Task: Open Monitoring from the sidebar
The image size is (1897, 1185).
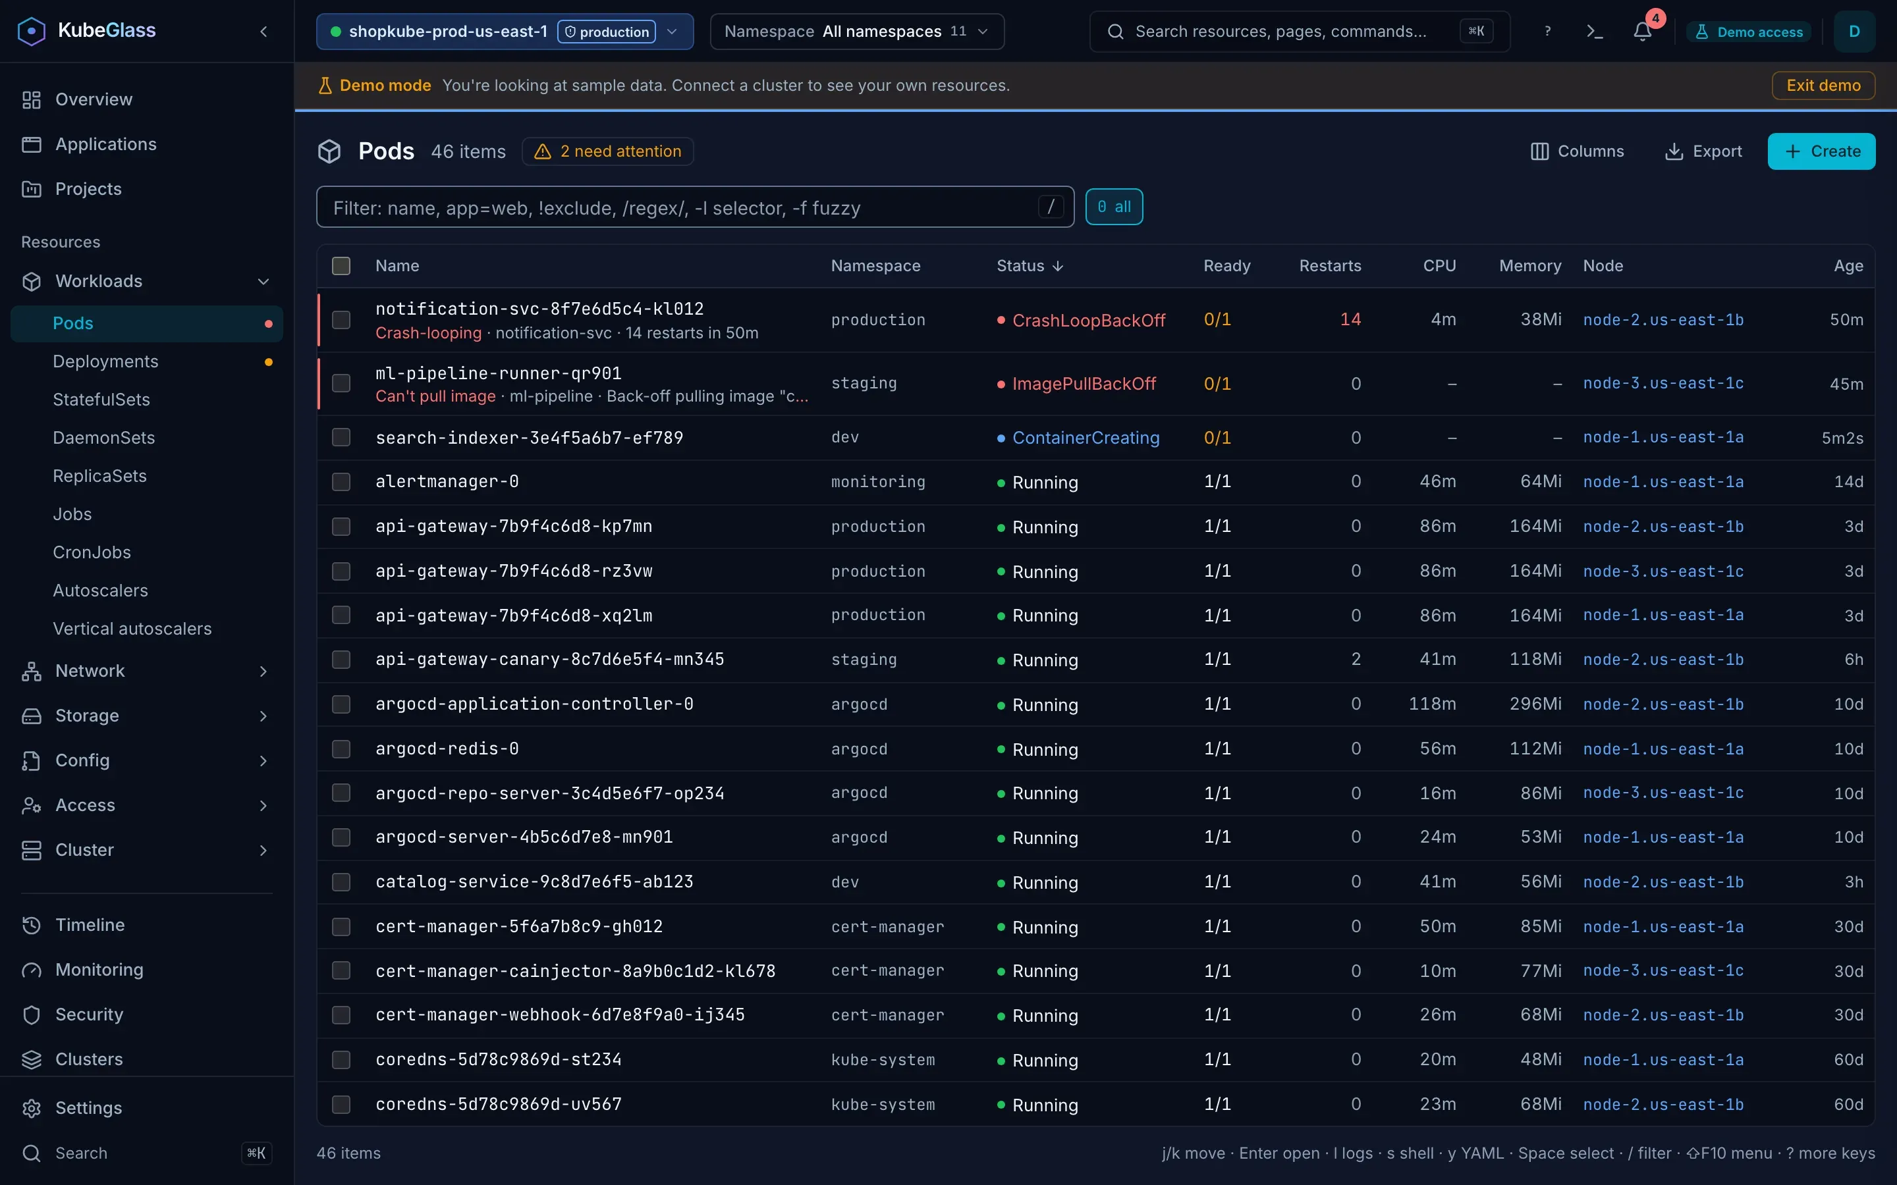Action: click(148, 970)
